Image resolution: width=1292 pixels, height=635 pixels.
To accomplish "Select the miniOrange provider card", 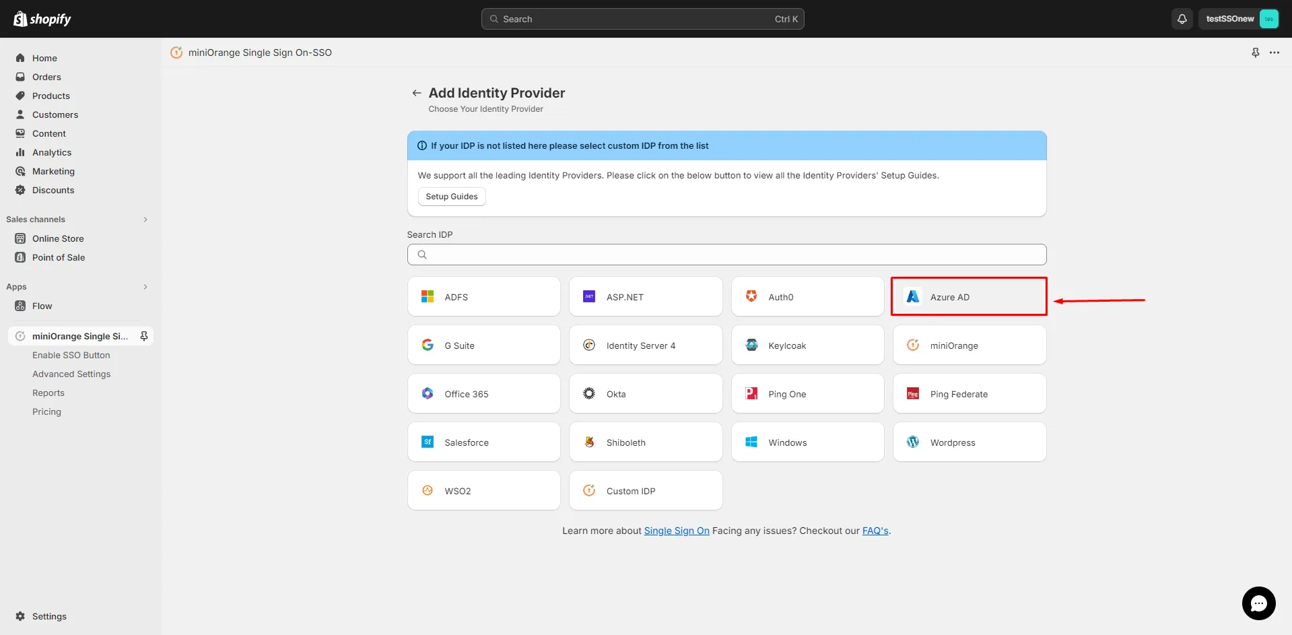I will pyautogui.click(x=970, y=345).
